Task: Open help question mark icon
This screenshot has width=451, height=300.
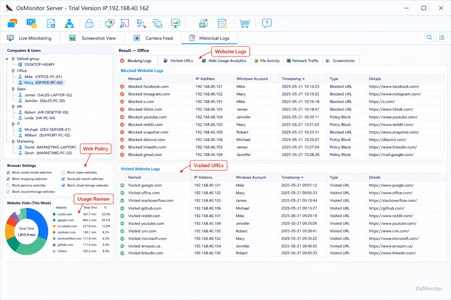Action: [x=267, y=23]
